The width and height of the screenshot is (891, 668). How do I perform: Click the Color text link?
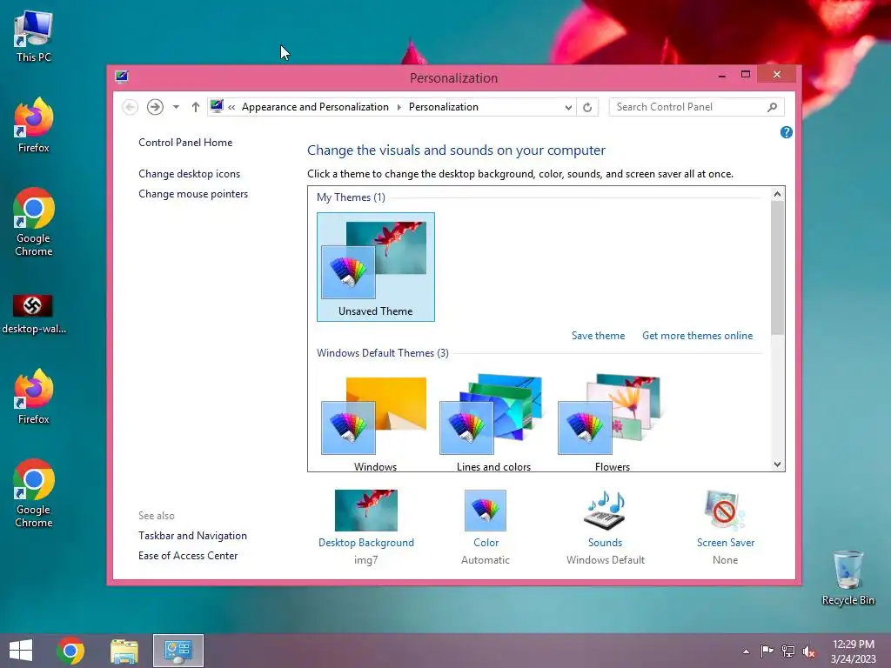pos(486,543)
